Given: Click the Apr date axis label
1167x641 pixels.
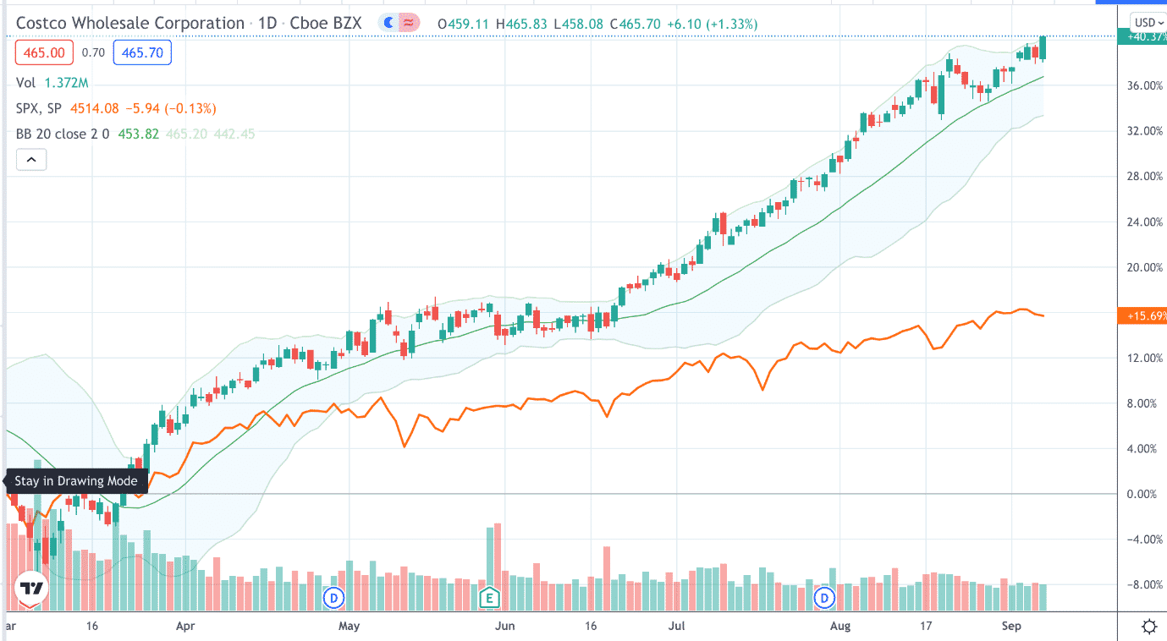Looking at the screenshot, I should pos(185,627).
